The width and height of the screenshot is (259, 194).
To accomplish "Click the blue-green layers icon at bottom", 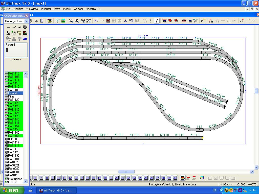I will tap(202, 178).
